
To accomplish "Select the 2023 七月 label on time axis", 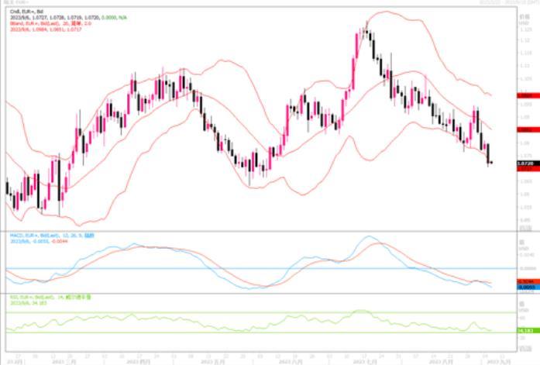I will click(363, 361).
